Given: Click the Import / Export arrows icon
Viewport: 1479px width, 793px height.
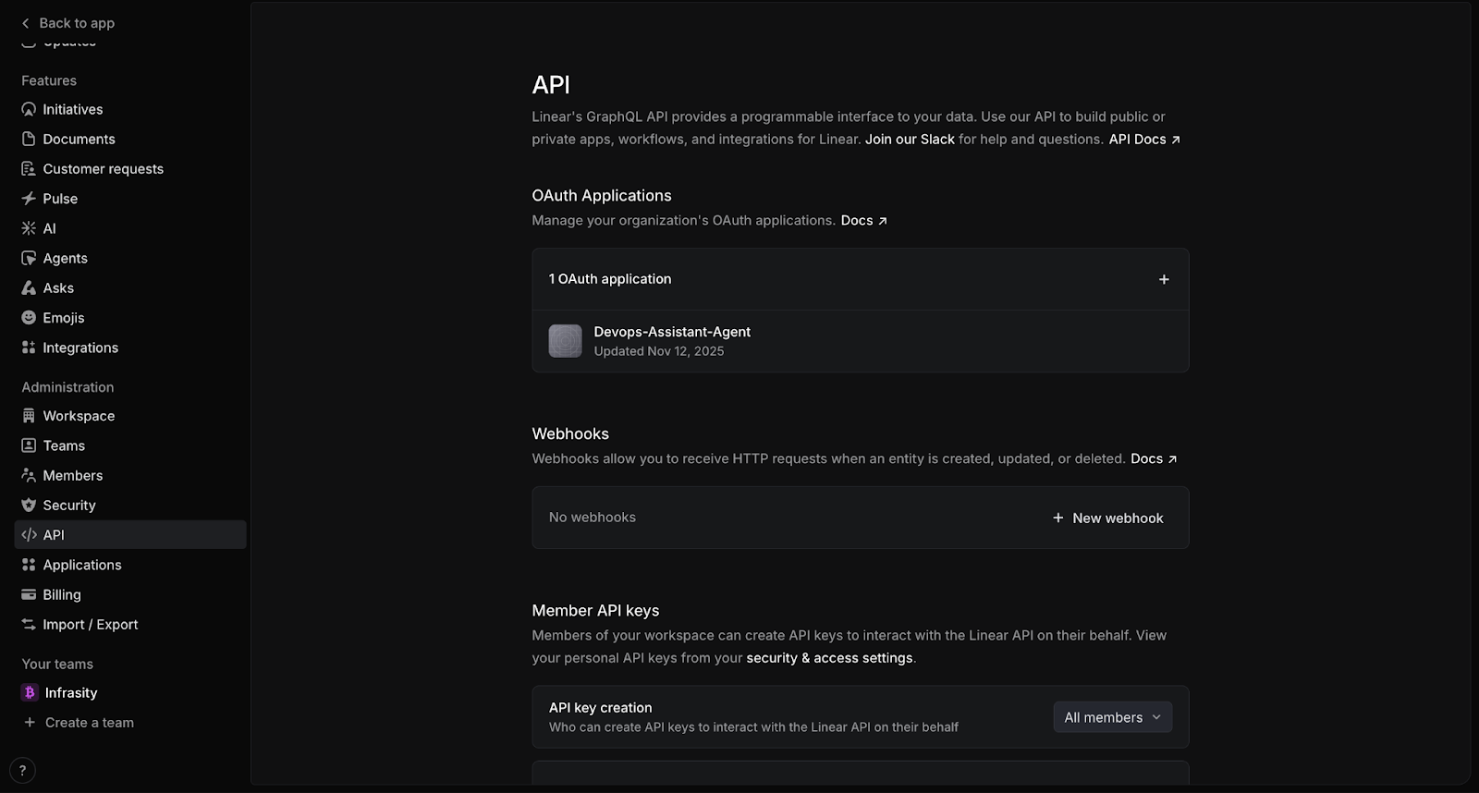Looking at the screenshot, I should [x=29, y=625].
